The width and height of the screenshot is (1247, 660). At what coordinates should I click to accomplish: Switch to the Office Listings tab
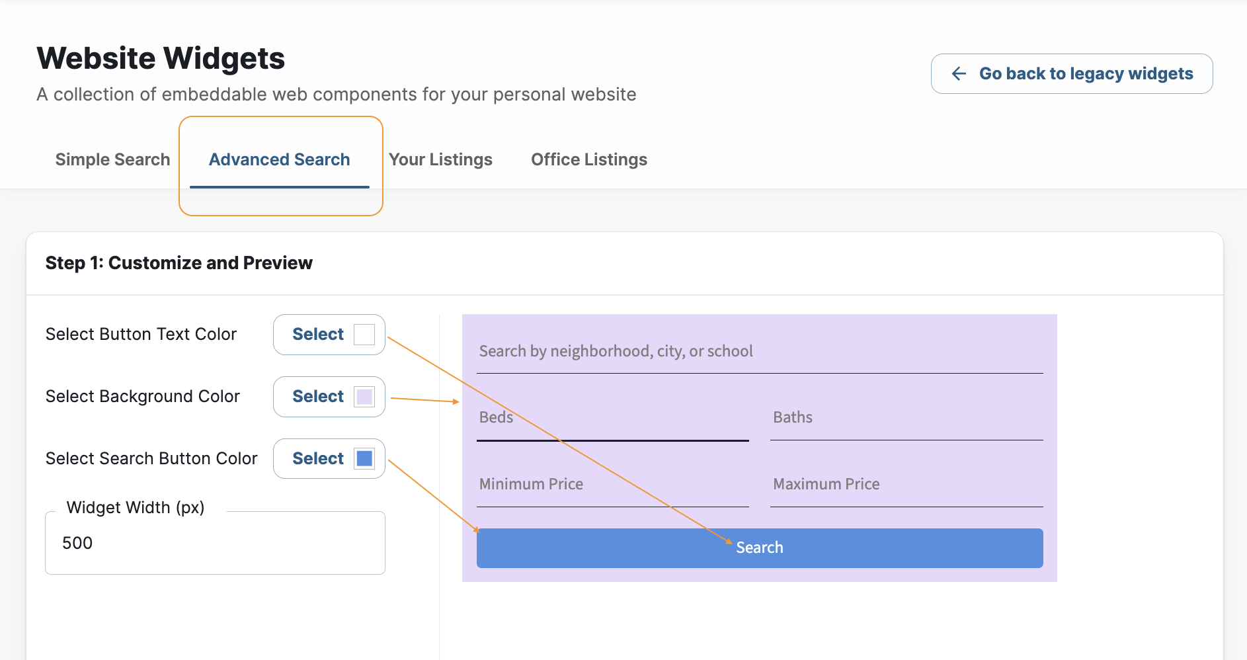pyautogui.click(x=589, y=159)
